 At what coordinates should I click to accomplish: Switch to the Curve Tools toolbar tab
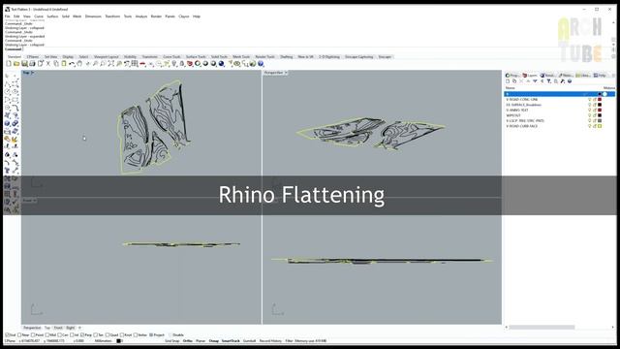(171, 57)
